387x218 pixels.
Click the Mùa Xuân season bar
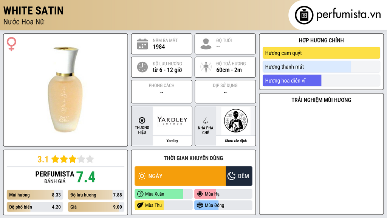[x=164, y=194]
